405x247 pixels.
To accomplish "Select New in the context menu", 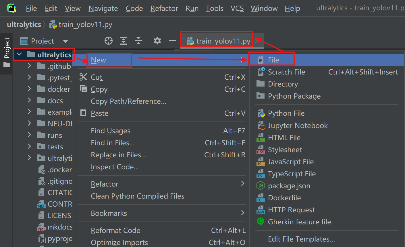I will pyautogui.click(x=161, y=60).
